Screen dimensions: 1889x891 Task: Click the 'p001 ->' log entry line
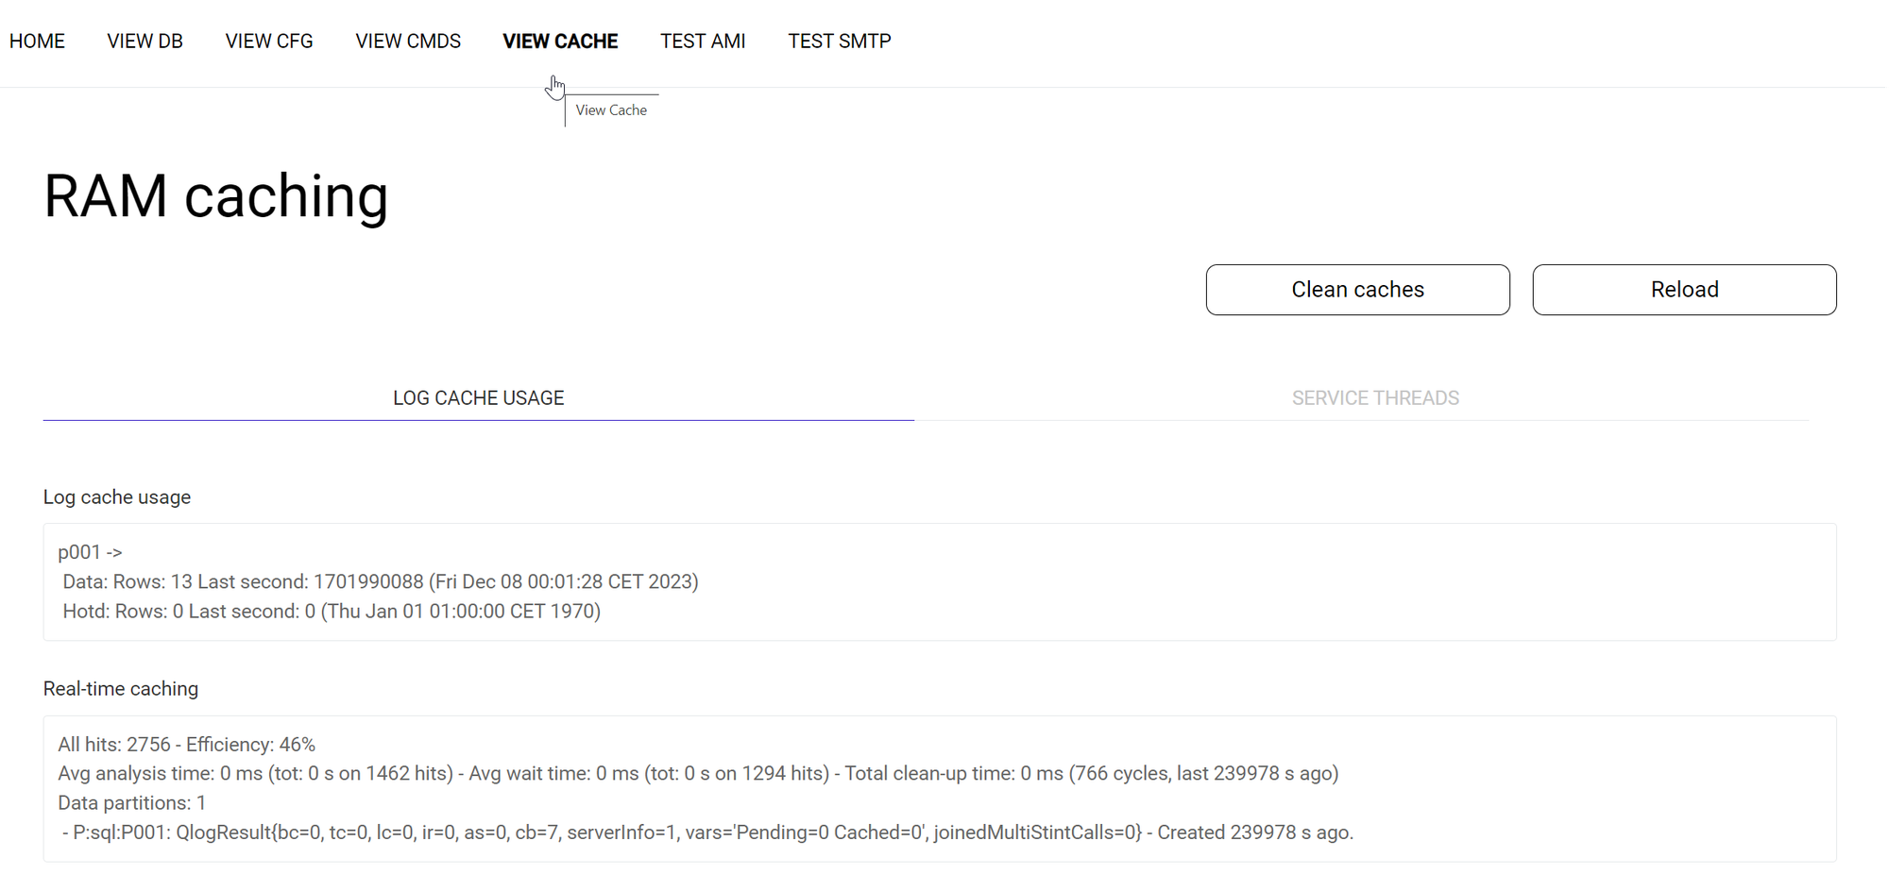click(x=91, y=552)
